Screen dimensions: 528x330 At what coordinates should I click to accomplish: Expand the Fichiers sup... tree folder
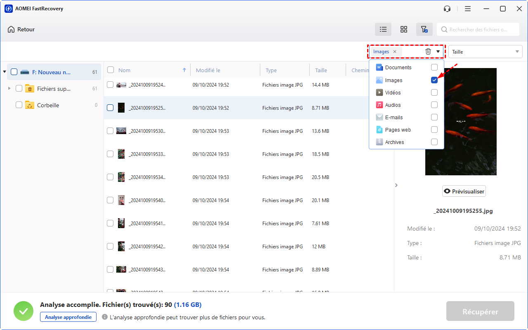pos(9,88)
